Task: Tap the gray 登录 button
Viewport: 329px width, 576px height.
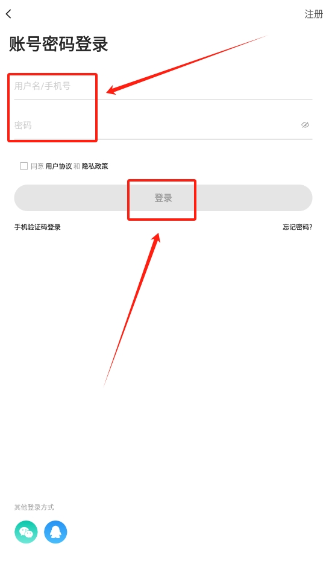Action: [163, 198]
